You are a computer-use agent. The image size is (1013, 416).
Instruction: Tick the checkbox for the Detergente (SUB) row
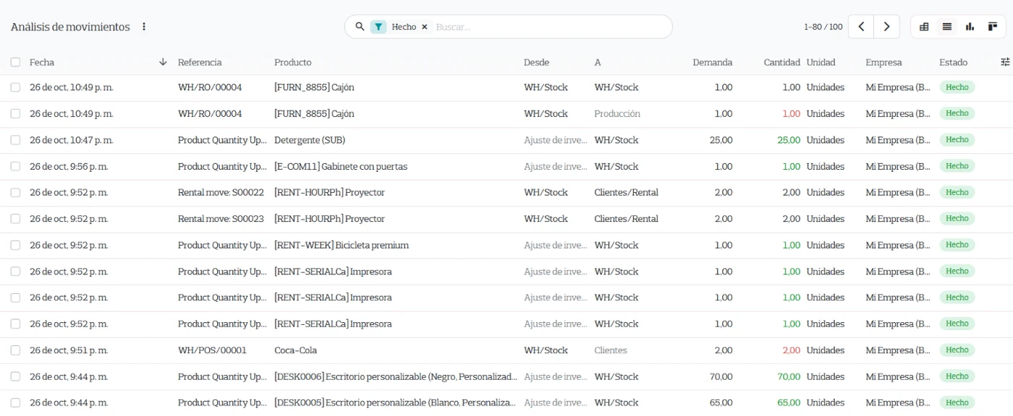[x=15, y=140]
